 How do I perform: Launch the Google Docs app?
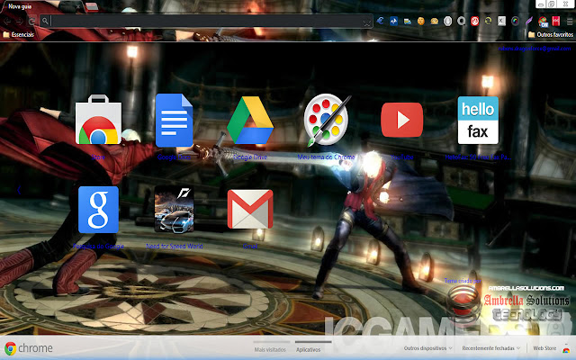pos(174,120)
